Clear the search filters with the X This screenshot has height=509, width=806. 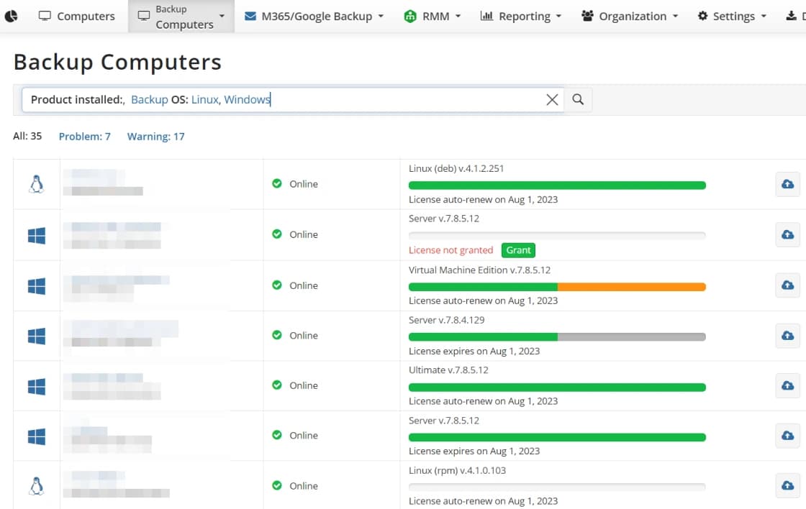coord(552,99)
